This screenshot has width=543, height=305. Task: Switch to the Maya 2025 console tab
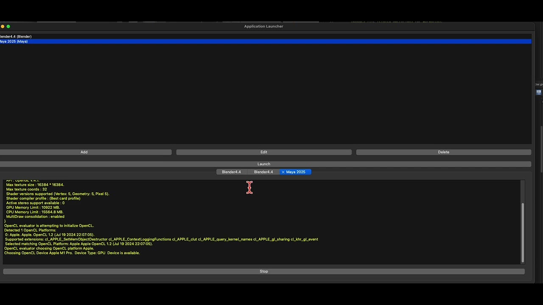[296, 172]
